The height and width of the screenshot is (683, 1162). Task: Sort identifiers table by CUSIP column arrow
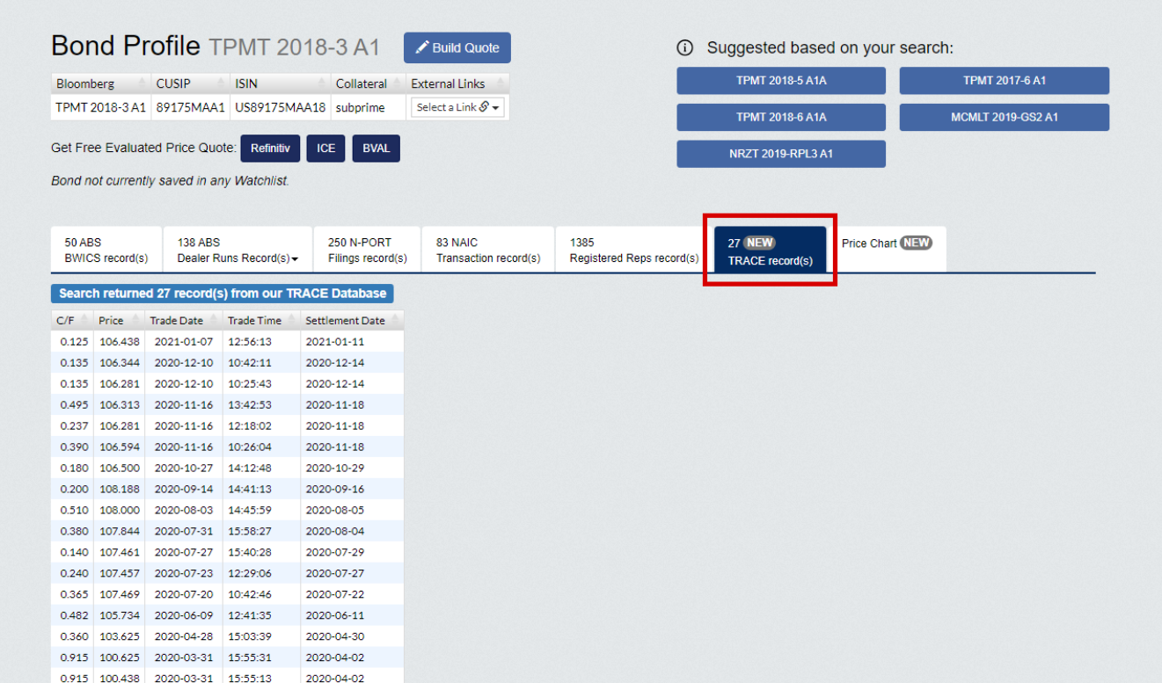click(219, 84)
